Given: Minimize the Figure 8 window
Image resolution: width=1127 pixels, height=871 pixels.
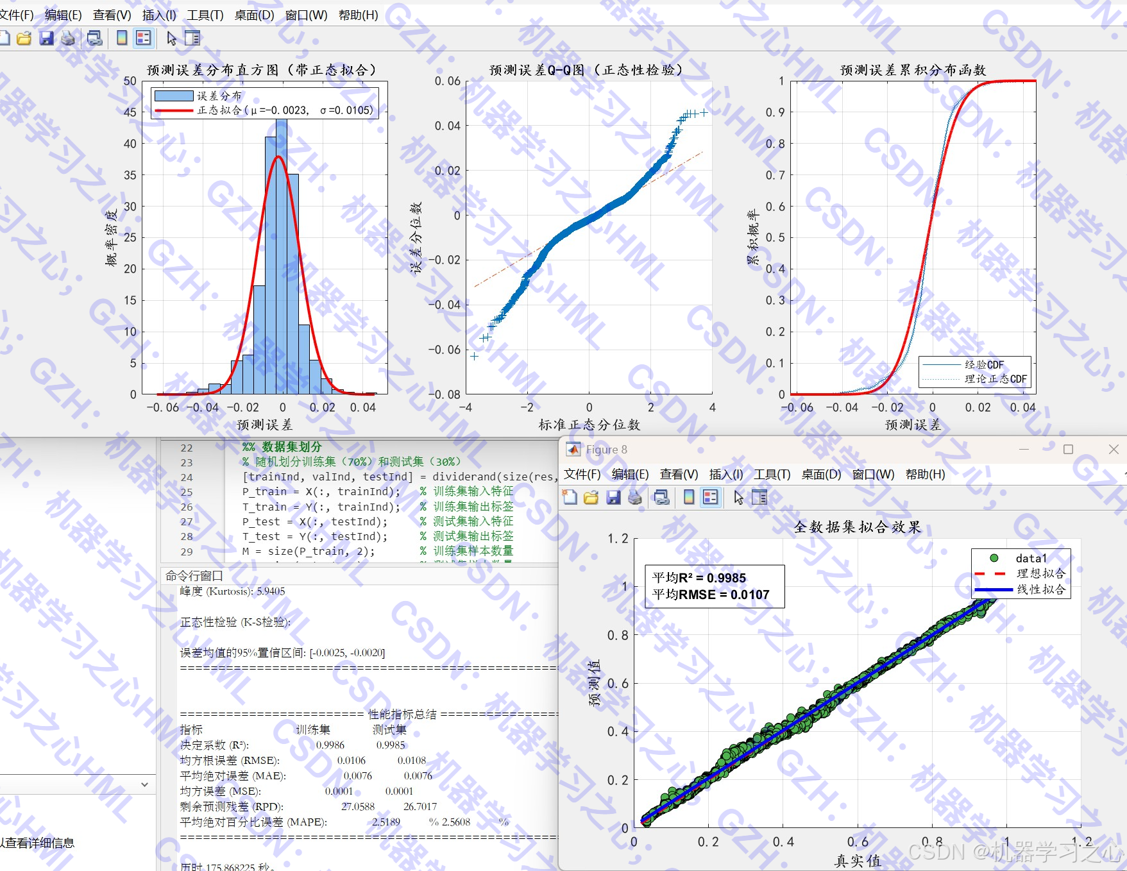Looking at the screenshot, I should tap(1024, 450).
